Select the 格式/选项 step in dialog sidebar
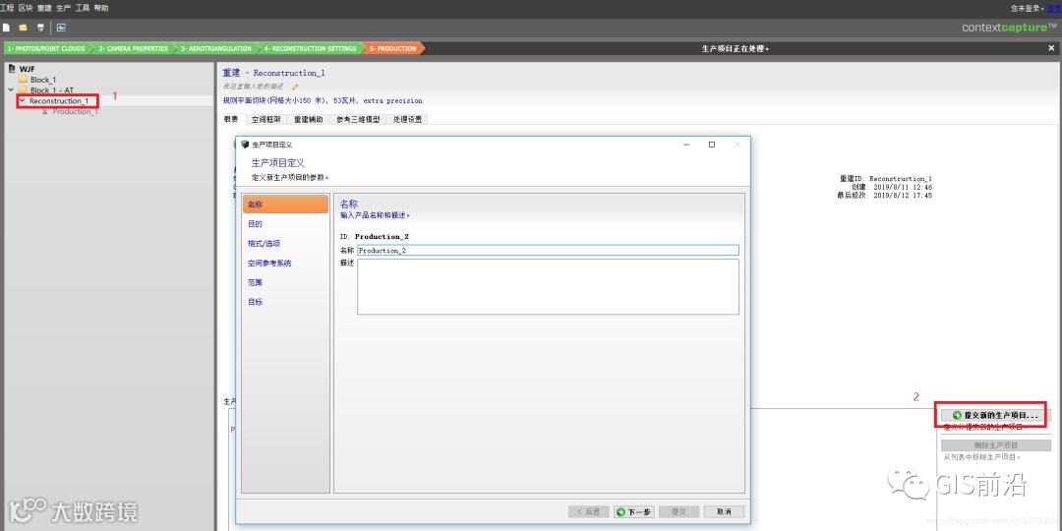 coord(286,243)
